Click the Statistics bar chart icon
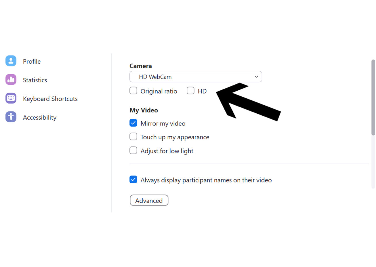376x267 pixels. click(11, 80)
